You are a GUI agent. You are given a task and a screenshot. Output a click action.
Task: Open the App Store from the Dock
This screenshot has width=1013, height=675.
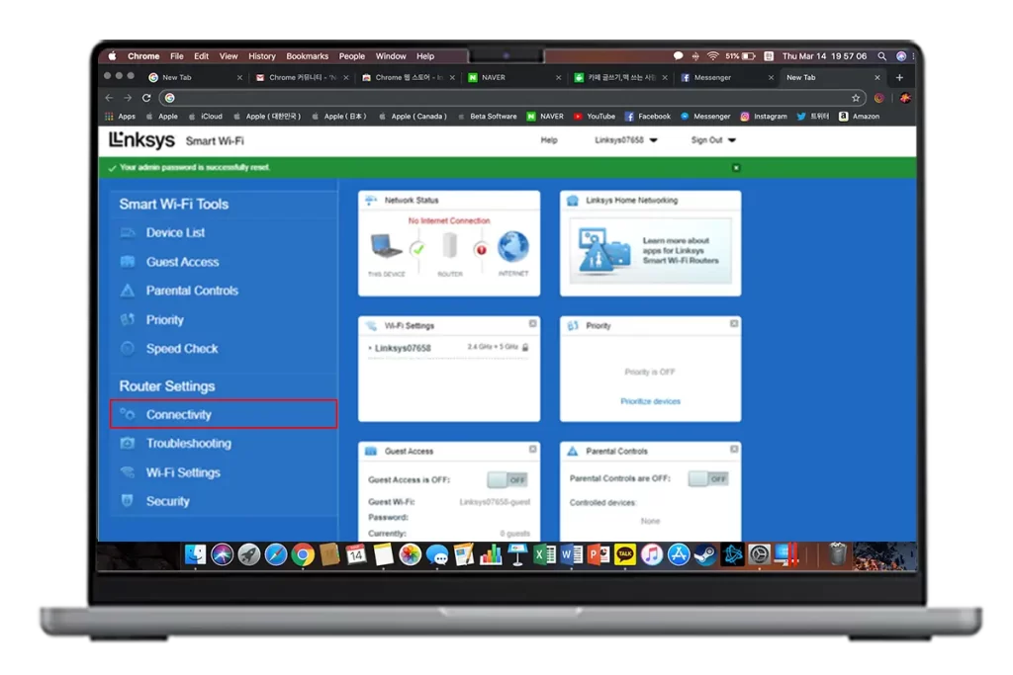click(x=679, y=555)
